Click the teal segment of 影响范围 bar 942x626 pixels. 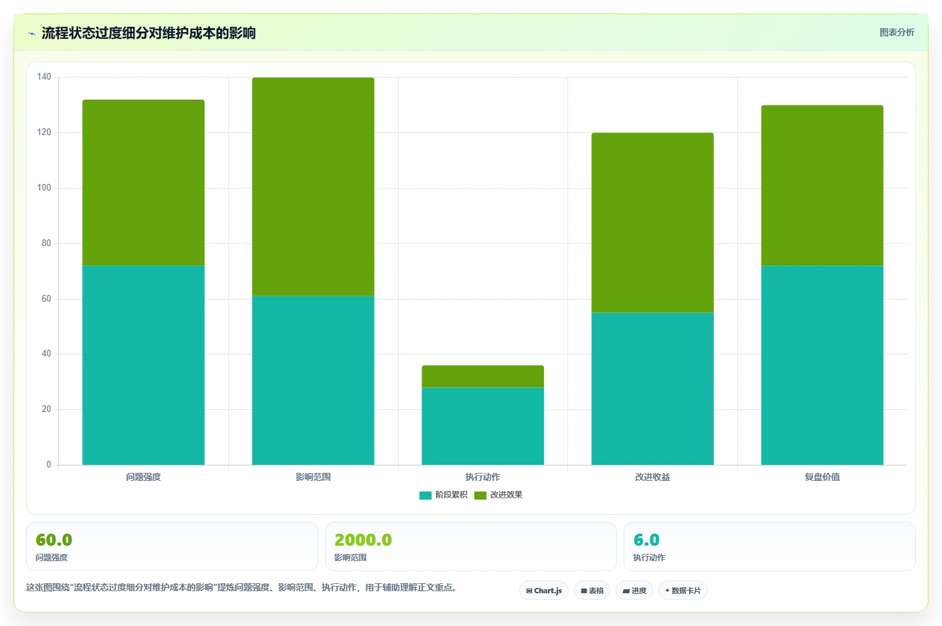click(x=313, y=381)
